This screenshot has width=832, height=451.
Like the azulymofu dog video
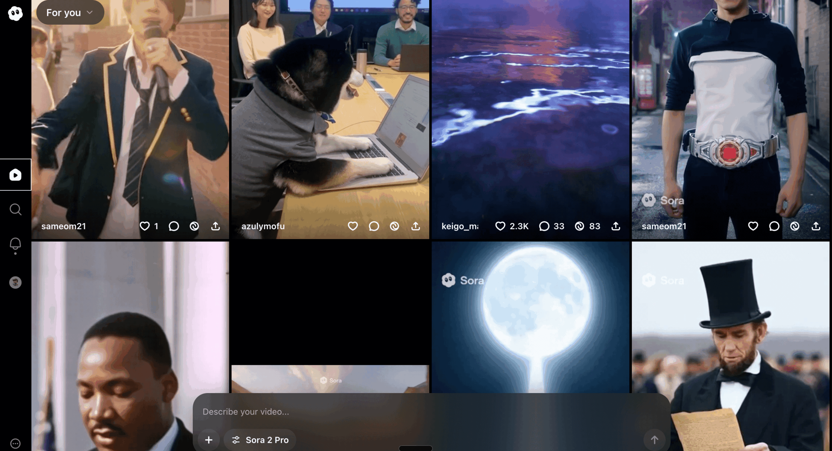tap(353, 226)
